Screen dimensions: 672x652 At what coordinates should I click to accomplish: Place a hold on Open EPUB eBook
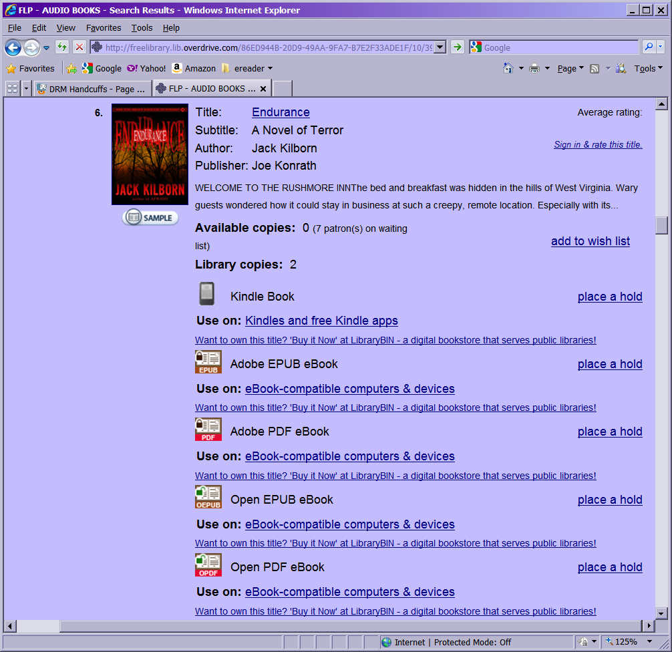(610, 500)
